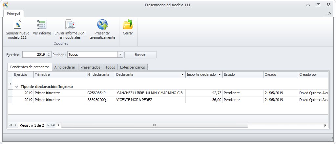Sort by Estado column header
The width and height of the screenshot is (336, 144).
(x=243, y=74)
